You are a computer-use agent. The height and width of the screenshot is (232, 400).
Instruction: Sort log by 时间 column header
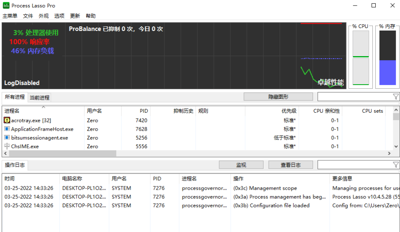coord(31,179)
